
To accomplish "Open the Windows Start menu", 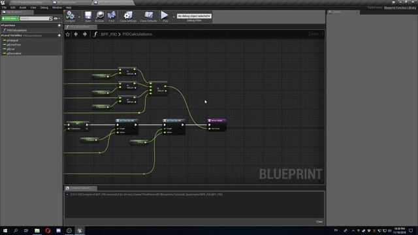I will 5,230.
